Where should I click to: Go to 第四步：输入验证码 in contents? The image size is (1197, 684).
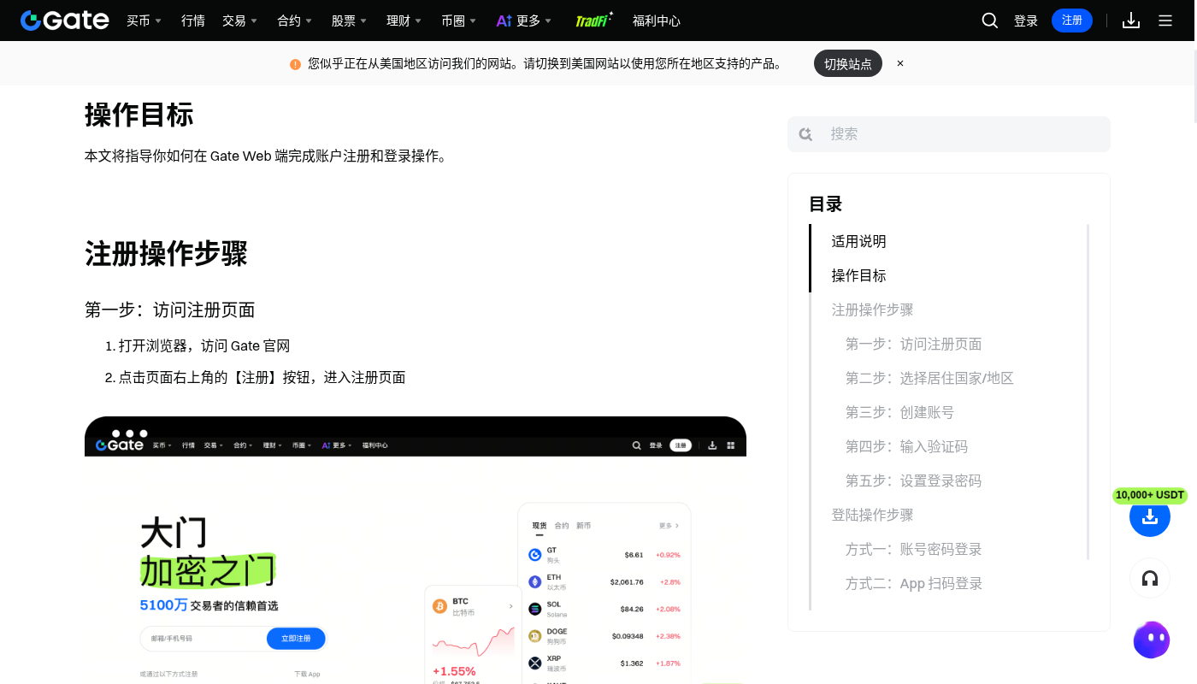(906, 446)
